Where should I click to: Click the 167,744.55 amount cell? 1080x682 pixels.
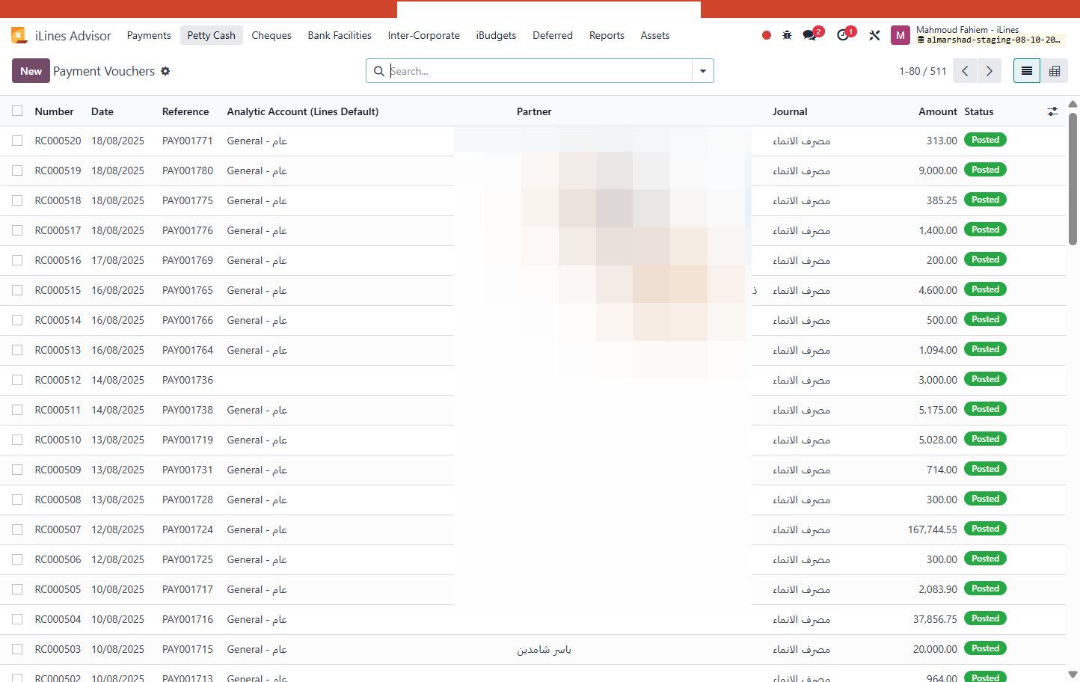pos(933,529)
